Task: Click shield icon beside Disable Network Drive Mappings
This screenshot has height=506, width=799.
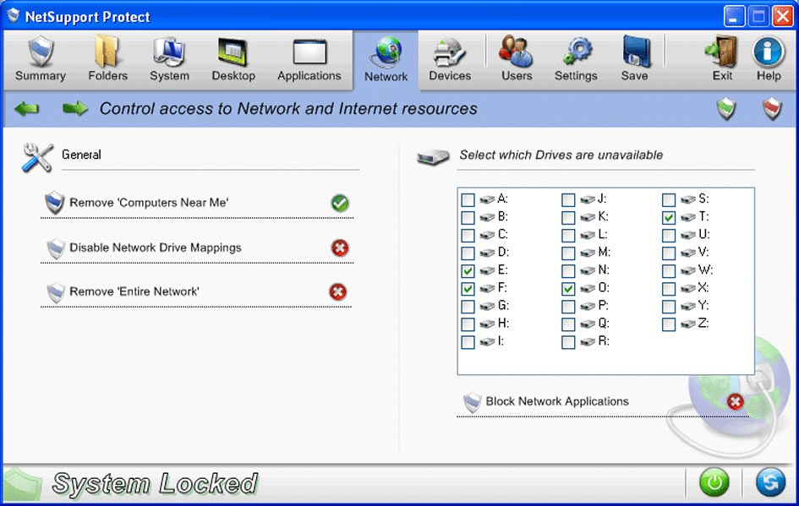Action: click(x=56, y=248)
